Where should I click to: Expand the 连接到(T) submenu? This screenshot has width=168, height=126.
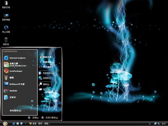pyautogui.click(x=47, y=78)
